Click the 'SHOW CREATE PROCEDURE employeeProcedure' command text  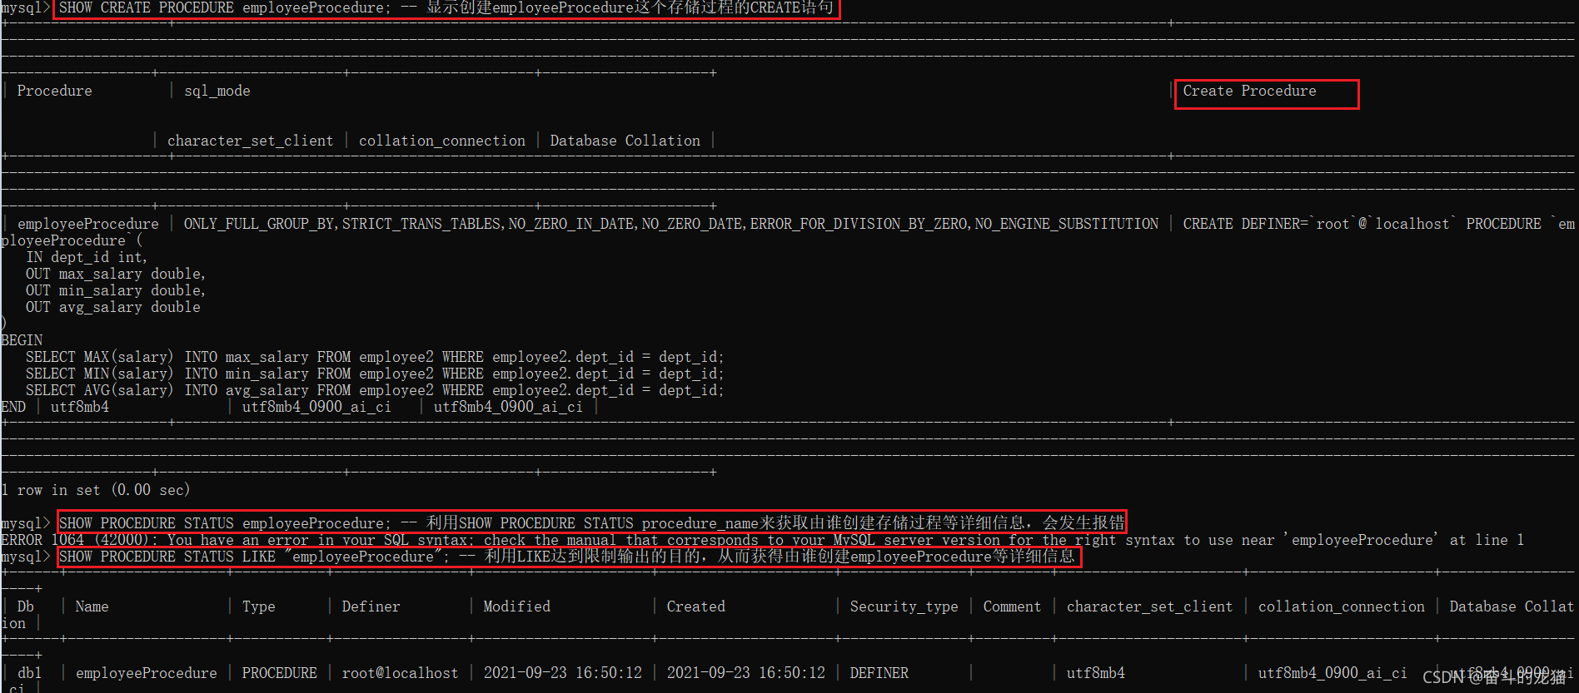(x=224, y=7)
